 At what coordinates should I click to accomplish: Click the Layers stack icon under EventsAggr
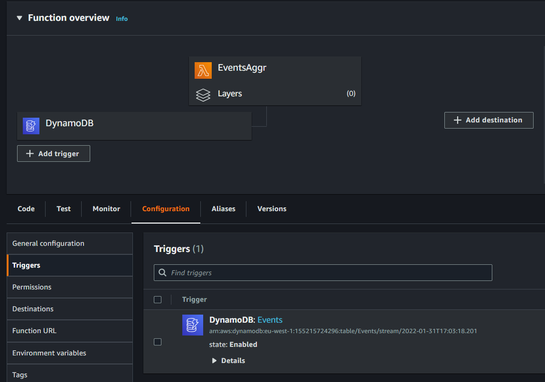203,94
